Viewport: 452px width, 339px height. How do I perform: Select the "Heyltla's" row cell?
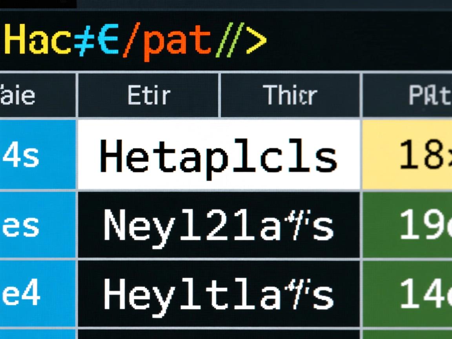coord(219,294)
